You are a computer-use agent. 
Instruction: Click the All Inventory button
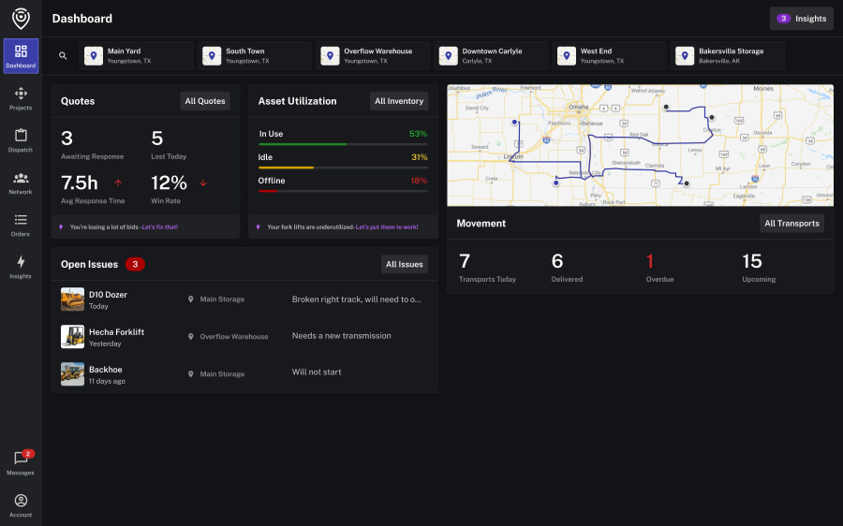point(399,101)
